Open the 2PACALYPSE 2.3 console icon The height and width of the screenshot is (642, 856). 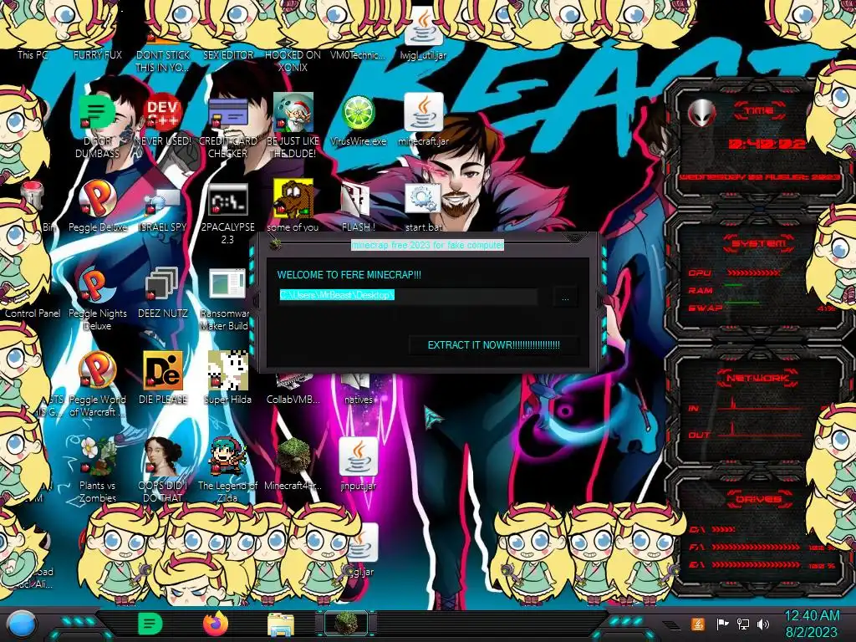pos(227,199)
